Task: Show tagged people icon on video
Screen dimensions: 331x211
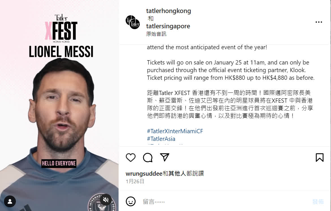Action: coord(10,201)
